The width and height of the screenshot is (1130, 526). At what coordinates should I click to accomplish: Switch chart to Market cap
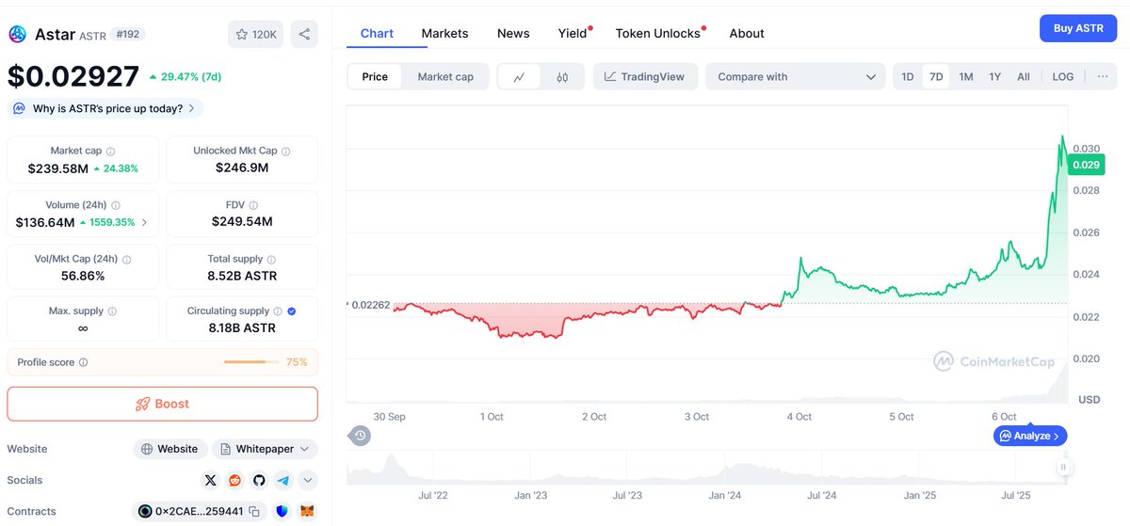pyautogui.click(x=445, y=77)
